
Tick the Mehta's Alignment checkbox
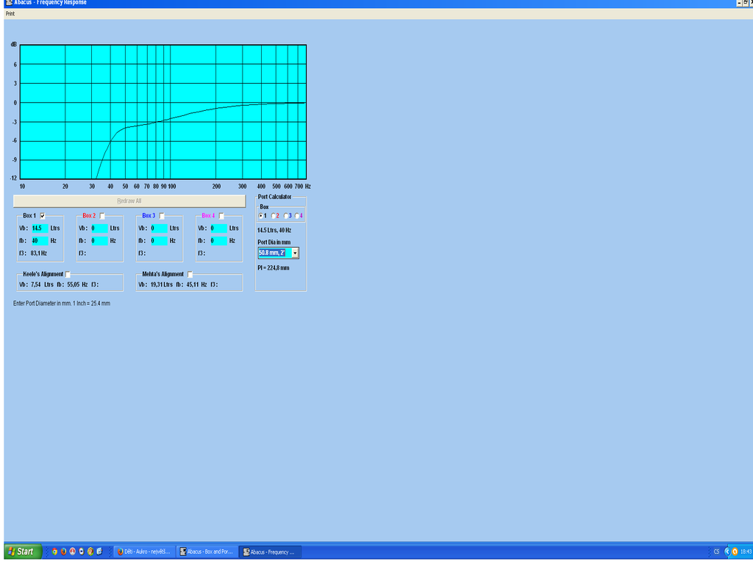(190, 275)
